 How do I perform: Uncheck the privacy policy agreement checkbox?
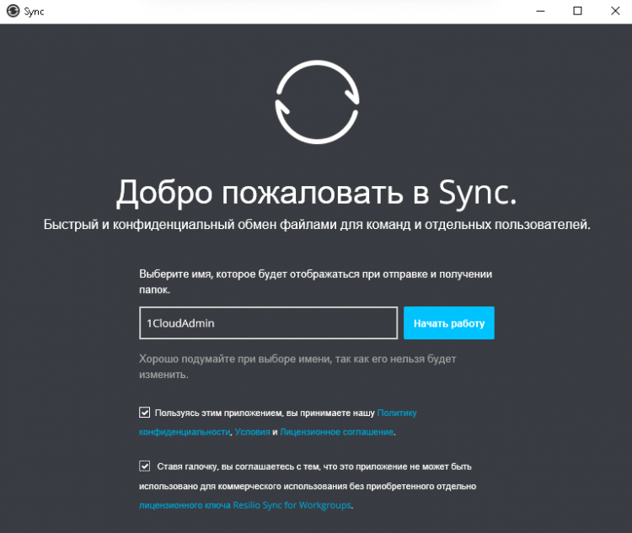(144, 413)
